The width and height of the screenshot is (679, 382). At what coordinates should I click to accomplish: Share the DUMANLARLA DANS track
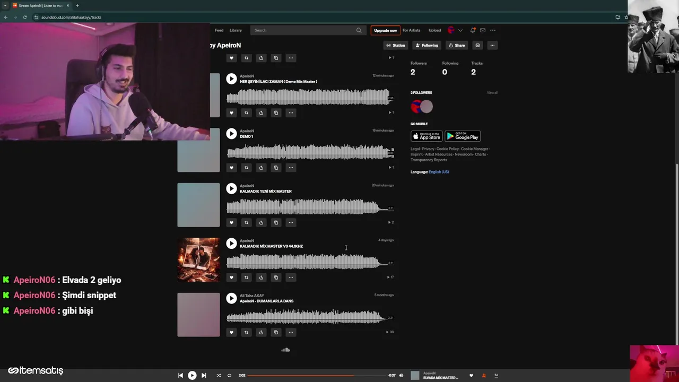pos(261,332)
